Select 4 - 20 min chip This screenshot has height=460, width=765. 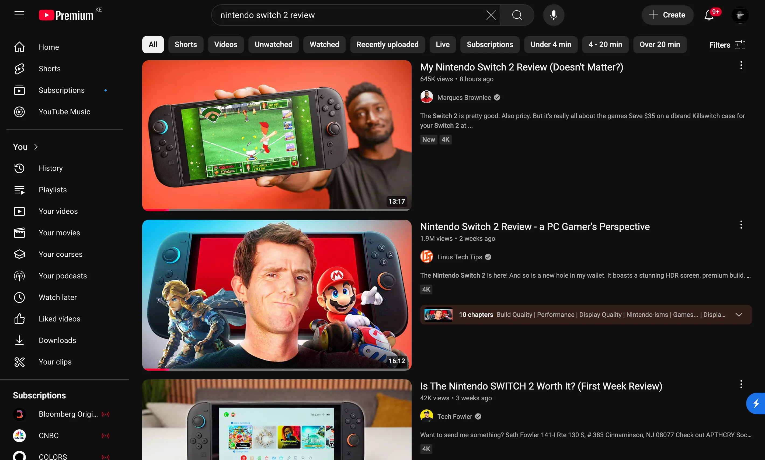coord(605,45)
